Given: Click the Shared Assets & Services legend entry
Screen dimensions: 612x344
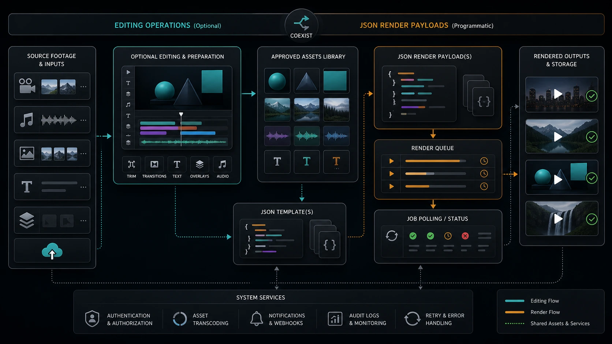Looking at the screenshot, I should click(x=547, y=324).
